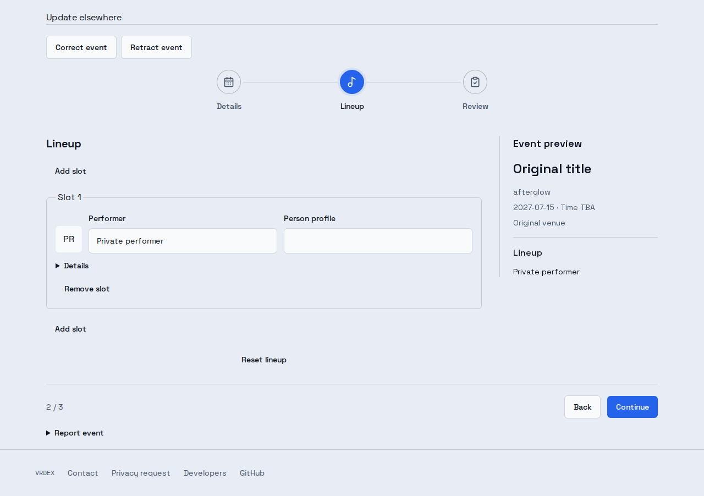Viewport: 704px width, 496px height.
Task: Add a slot above Slot 1
Action: click(x=70, y=171)
